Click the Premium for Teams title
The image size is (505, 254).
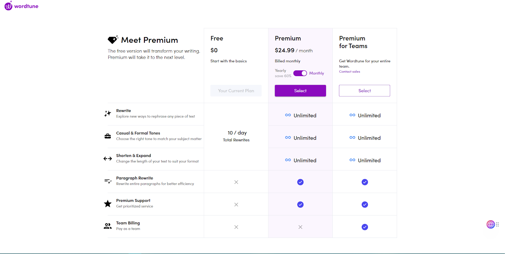(x=353, y=42)
